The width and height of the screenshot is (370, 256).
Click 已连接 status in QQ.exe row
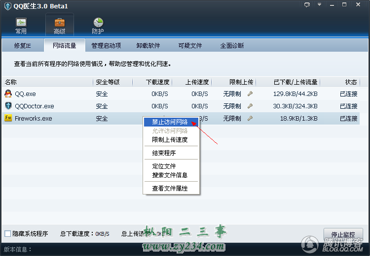click(349, 94)
